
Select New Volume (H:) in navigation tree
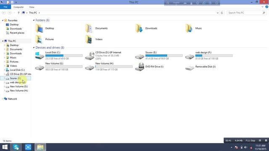[x=18, y=91]
